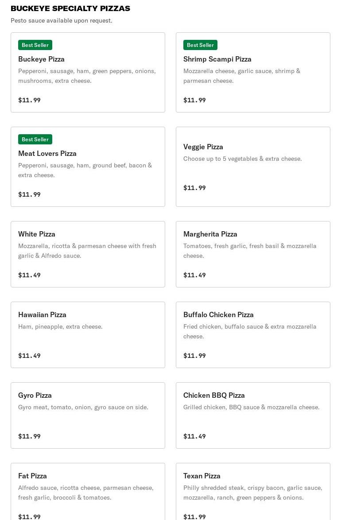341x520 pixels.
Task: Open the Hawaiian Pizza item
Action: point(42,314)
